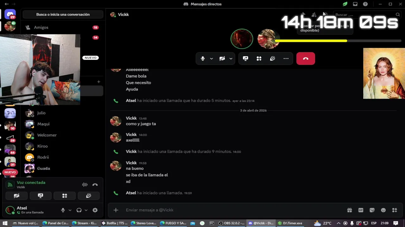Share screen from voice panel

pyautogui.click(x=40, y=196)
